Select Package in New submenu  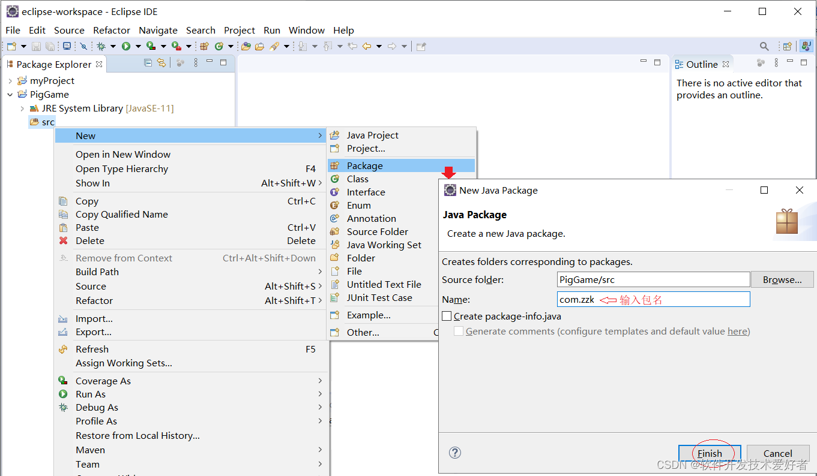(x=401, y=165)
